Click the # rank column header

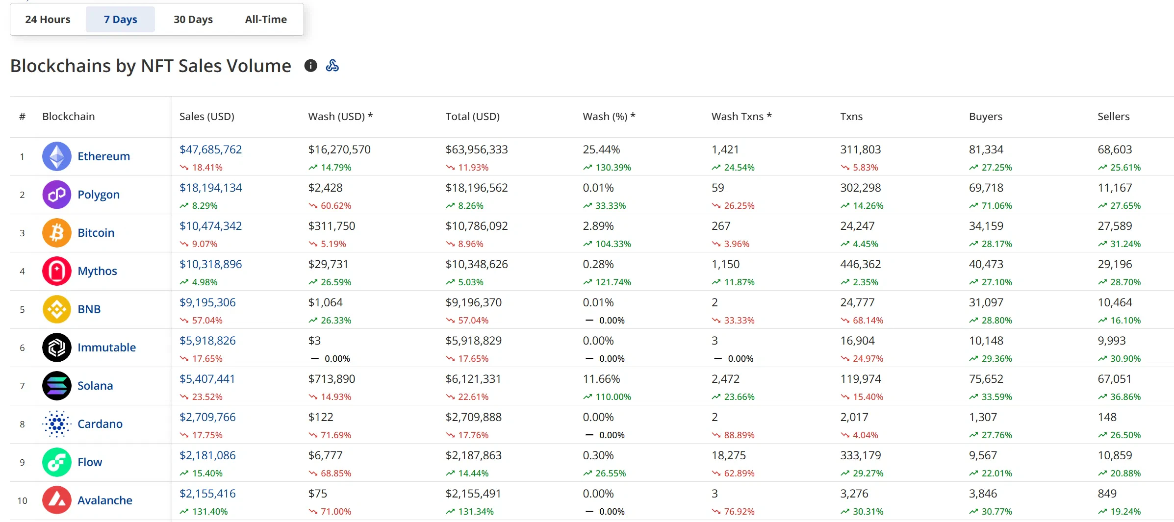22,117
